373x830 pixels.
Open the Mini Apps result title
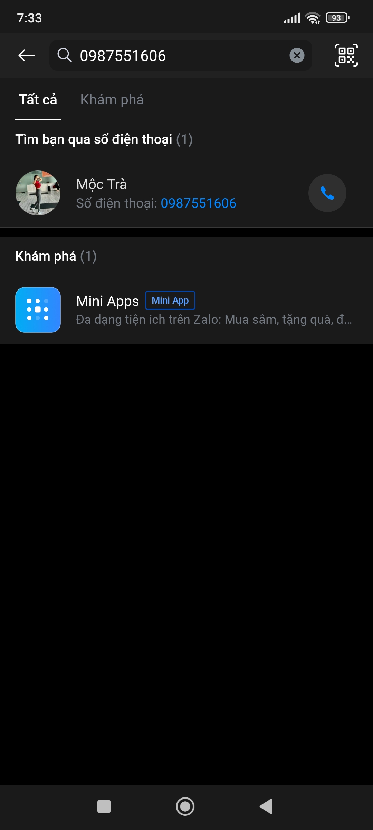107,301
